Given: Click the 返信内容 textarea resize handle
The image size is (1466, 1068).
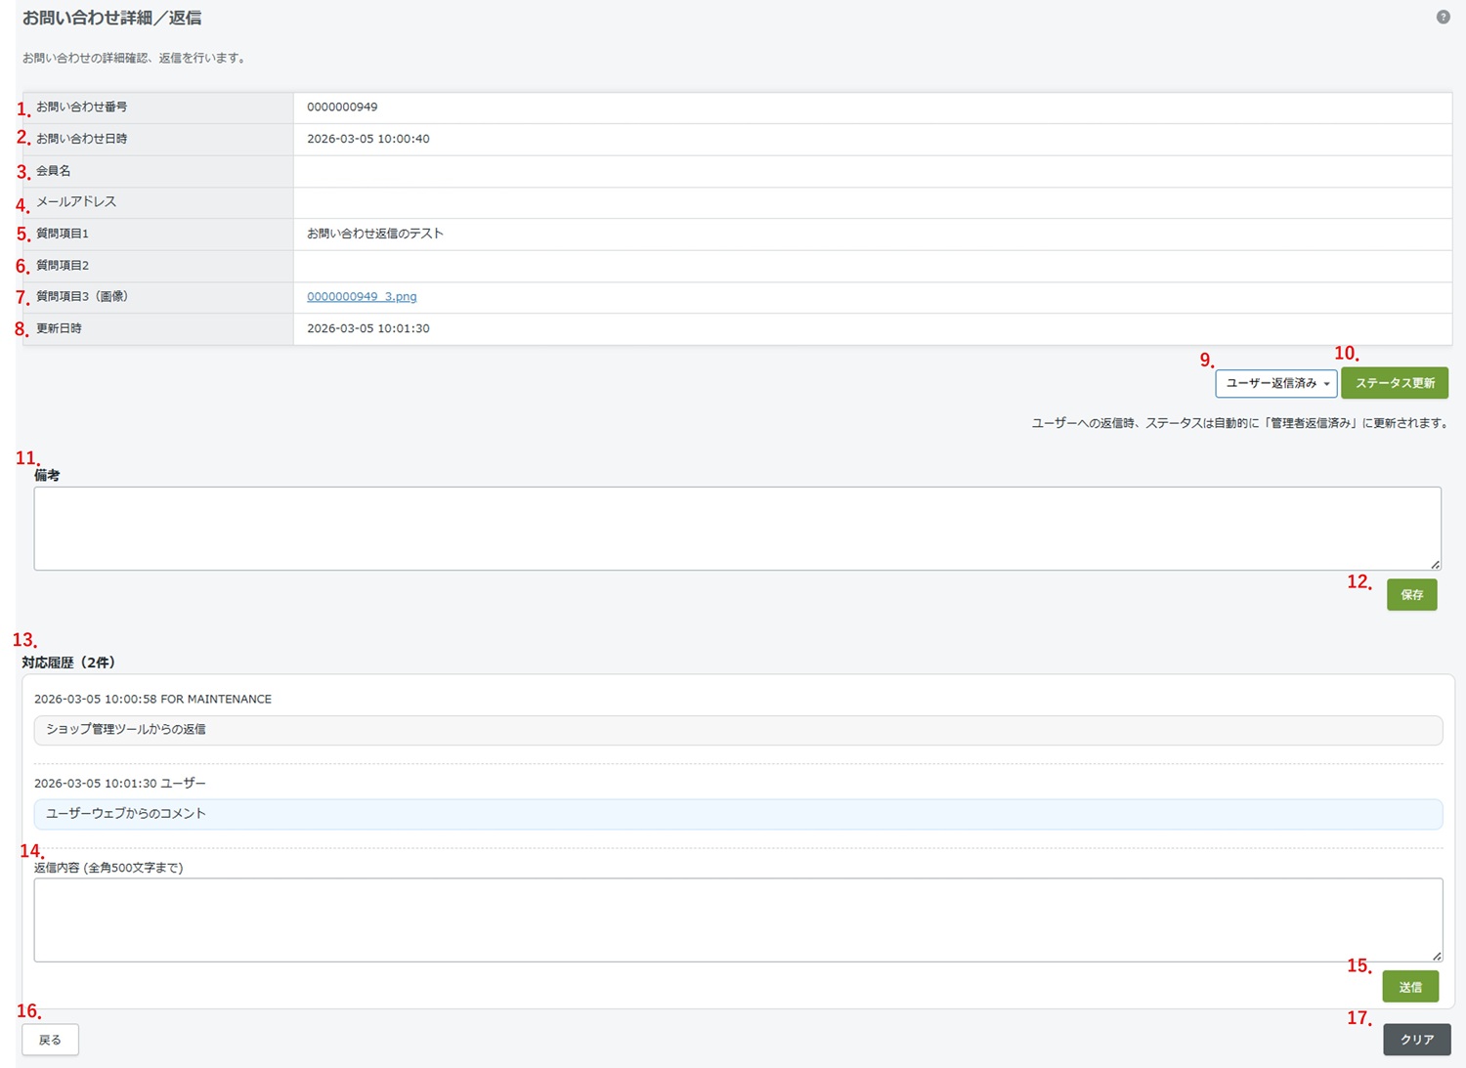Looking at the screenshot, I should [x=1436, y=956].
